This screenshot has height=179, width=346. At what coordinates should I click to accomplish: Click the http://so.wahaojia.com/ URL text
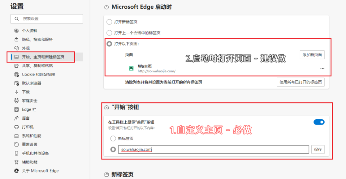click(x=157, y=71)
